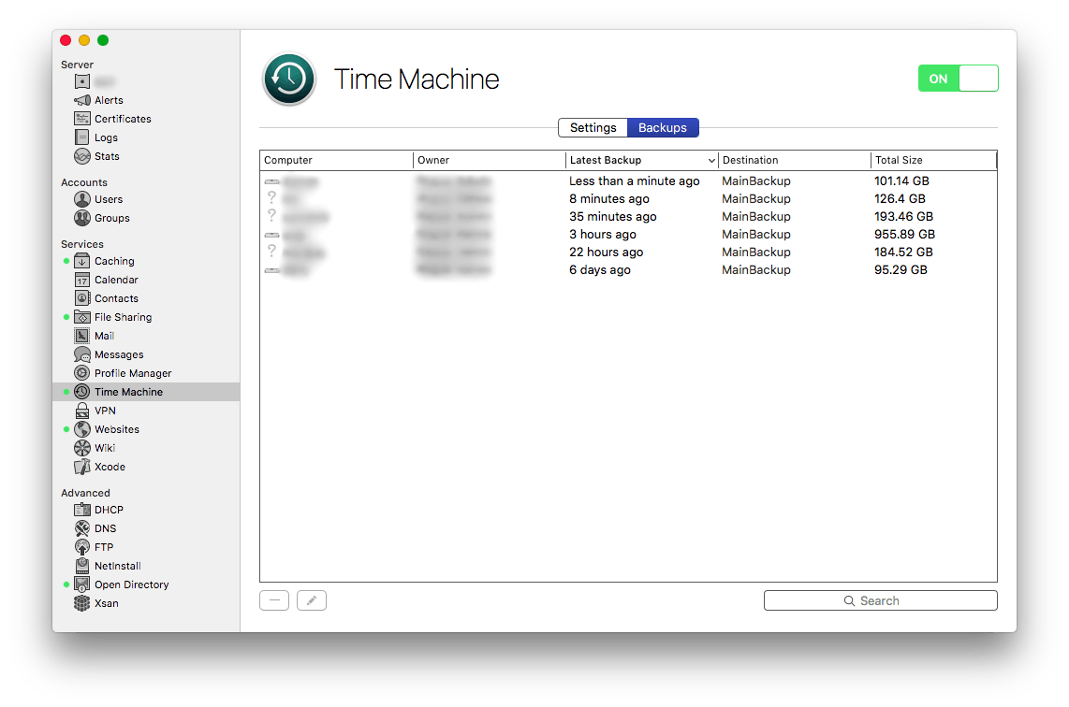Click the '955.89 GB' total size cell
The image size is (1069, 707).
point(904,235)
